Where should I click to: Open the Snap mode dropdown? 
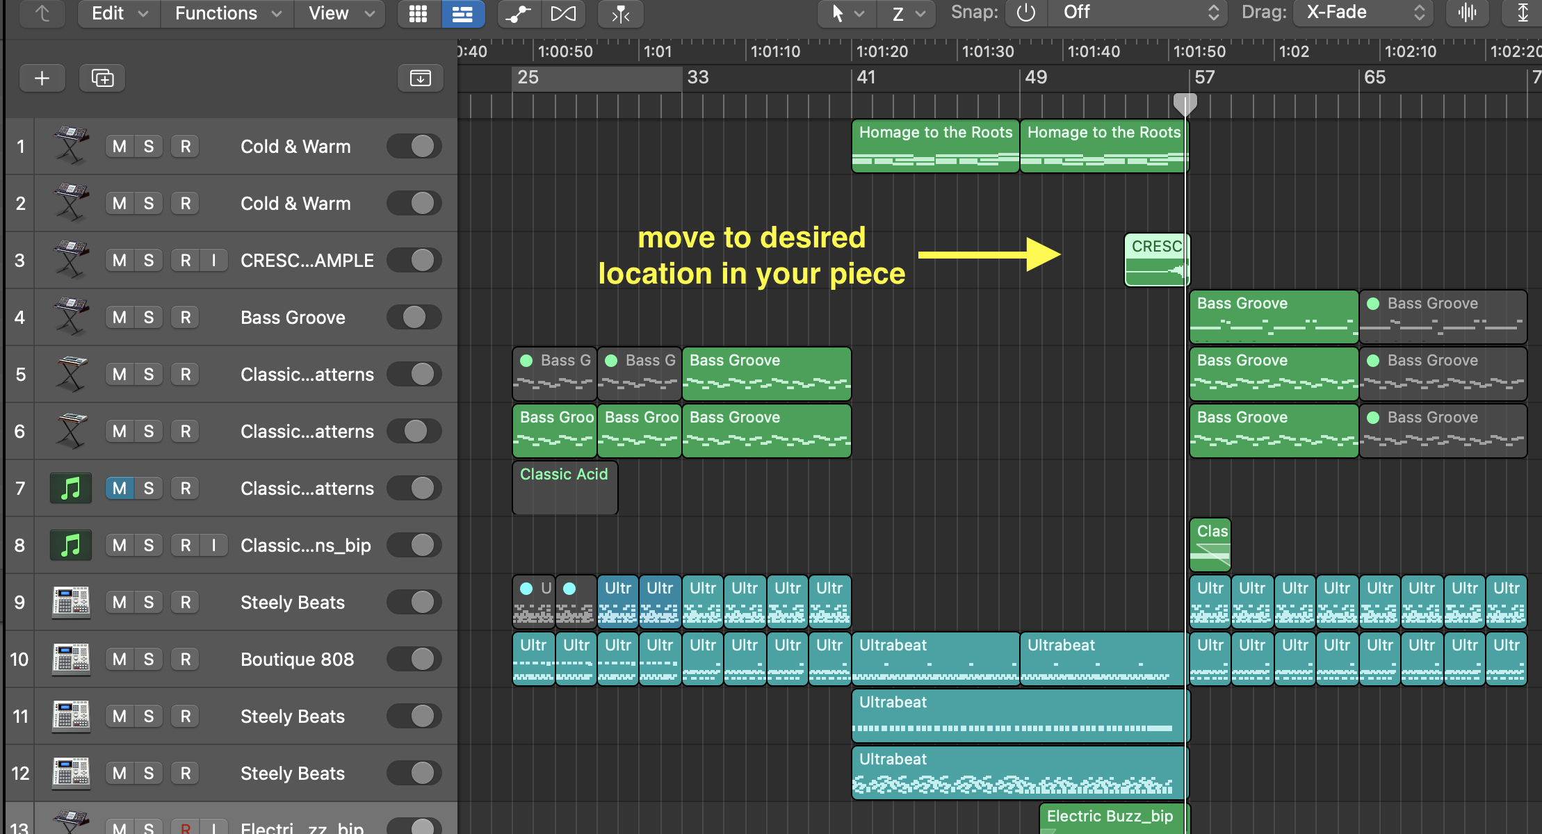coord(1137,13)
